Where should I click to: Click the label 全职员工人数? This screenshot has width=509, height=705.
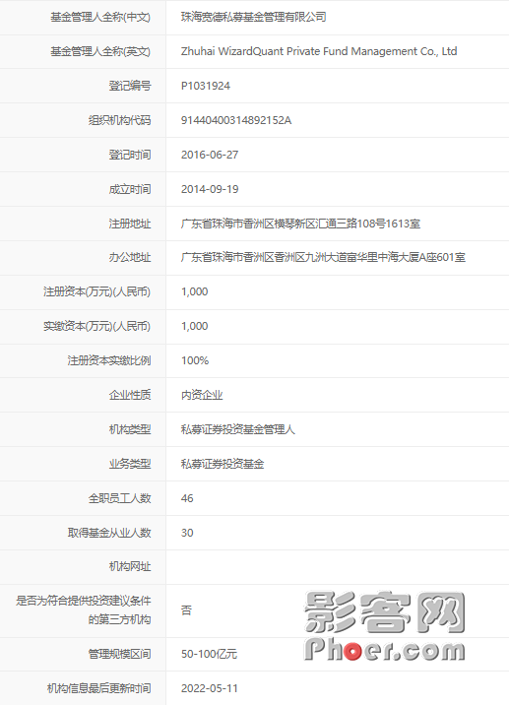[119, 498]
